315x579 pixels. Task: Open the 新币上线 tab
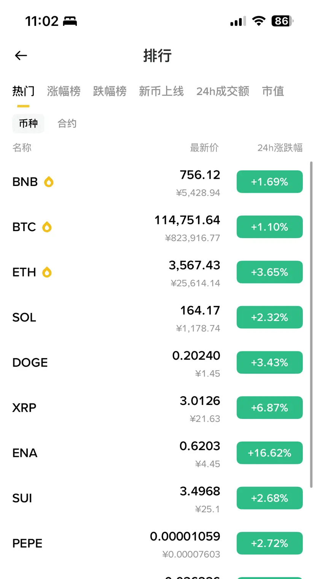tap(161, 91)
